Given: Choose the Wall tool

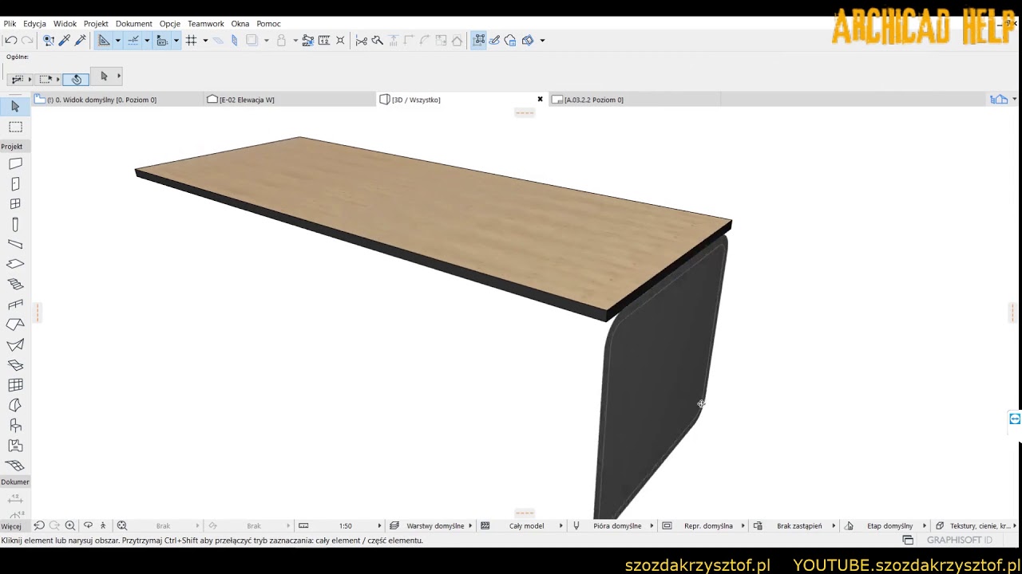Looking at the screenshot, I should click(x=15, y=163).
